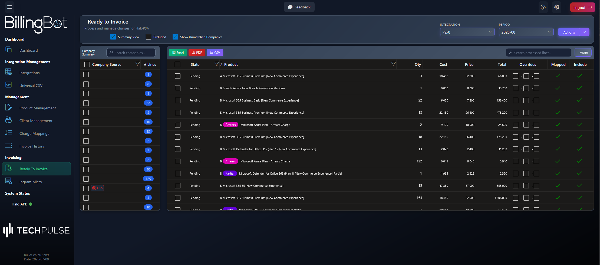Click the Company Source filter icon
The height and width of the screenshot is (265, 600).
137,64
